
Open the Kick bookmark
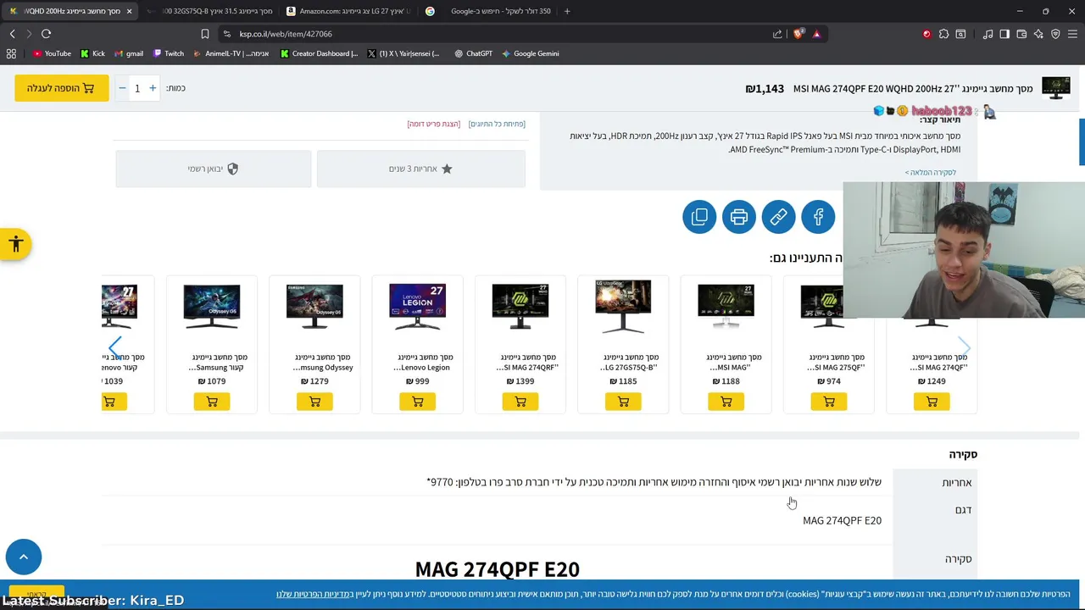point(92,53)
